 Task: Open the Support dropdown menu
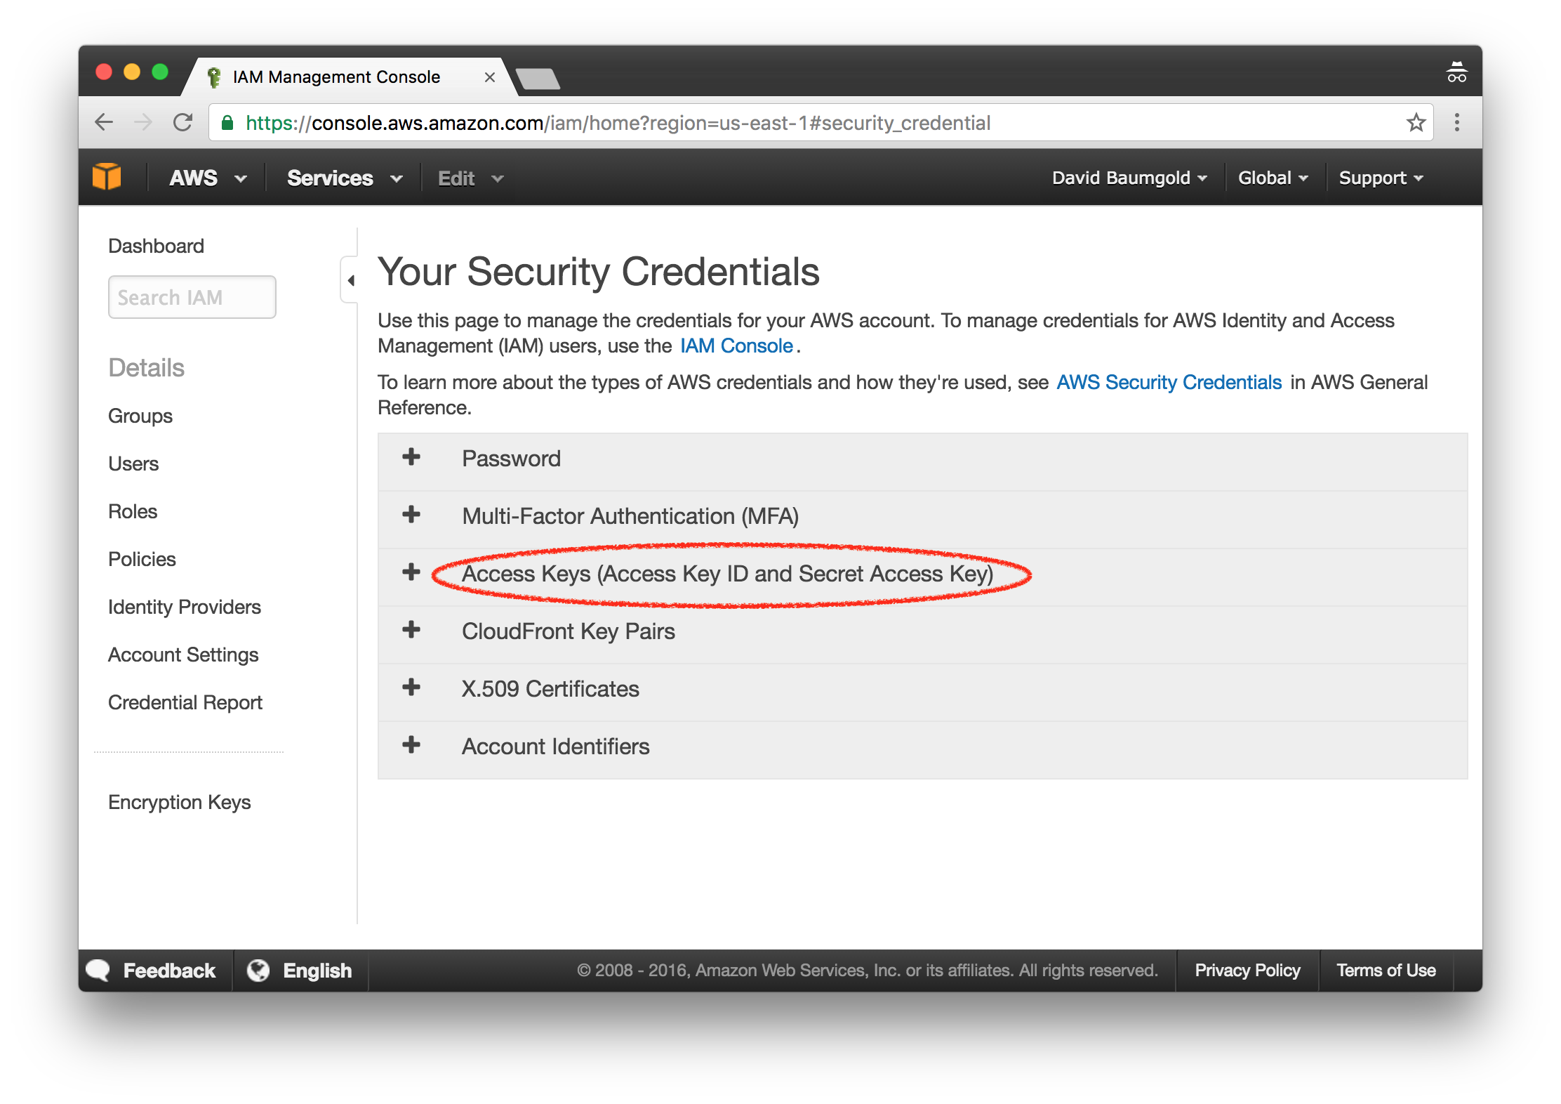(1381, 178)
